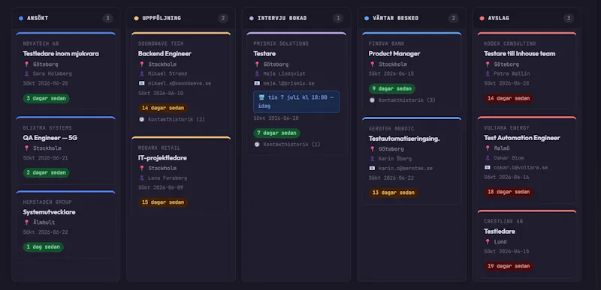Click the location pin on Modara Retail card

pyautogui.click(x=142, y=168)
